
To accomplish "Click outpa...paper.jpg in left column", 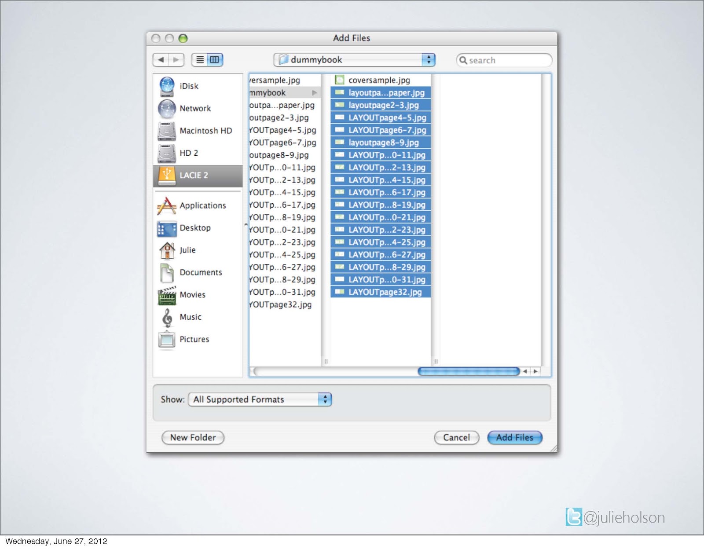I will click(285, 105).
